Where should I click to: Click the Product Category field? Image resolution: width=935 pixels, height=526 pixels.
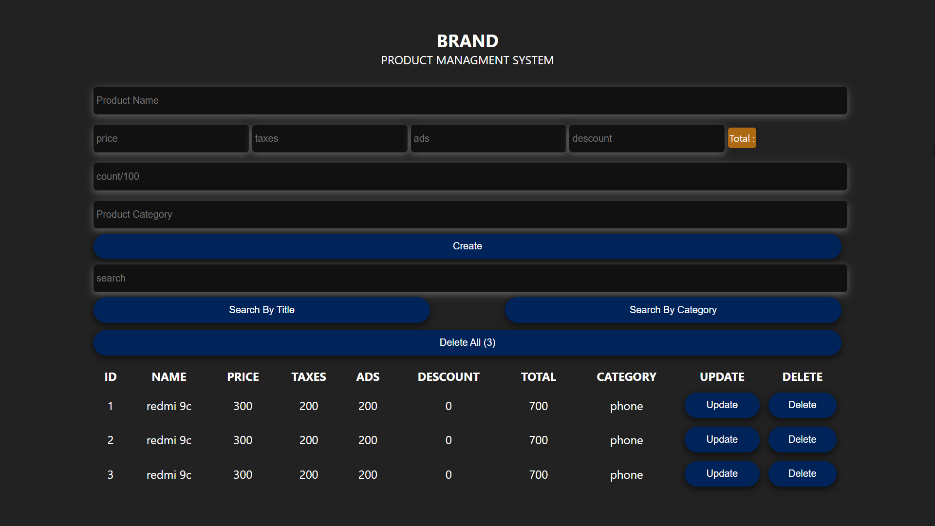click(470, 214)
